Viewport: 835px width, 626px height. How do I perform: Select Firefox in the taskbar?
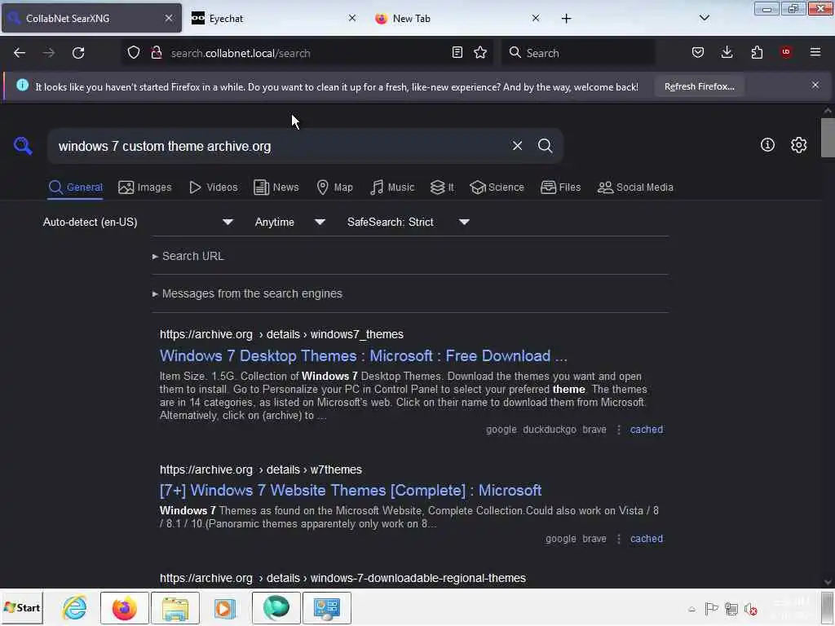tap(124, 607)
